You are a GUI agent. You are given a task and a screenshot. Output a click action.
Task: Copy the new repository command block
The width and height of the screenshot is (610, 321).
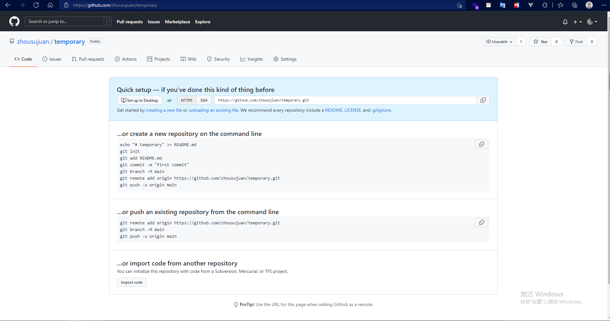(481, 144)
